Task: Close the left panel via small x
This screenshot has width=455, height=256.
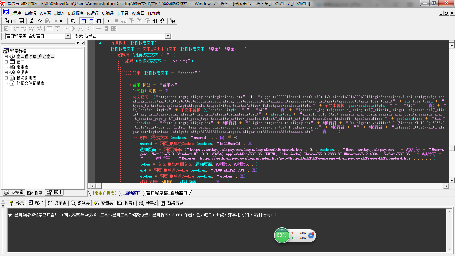Action: (x=83, y=43)
